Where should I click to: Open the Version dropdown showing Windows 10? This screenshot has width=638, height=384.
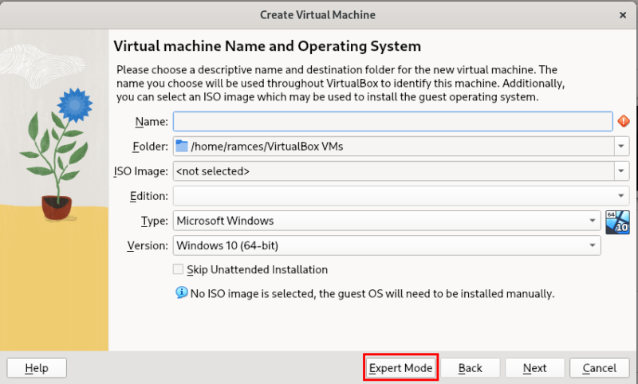click(387, 245)
